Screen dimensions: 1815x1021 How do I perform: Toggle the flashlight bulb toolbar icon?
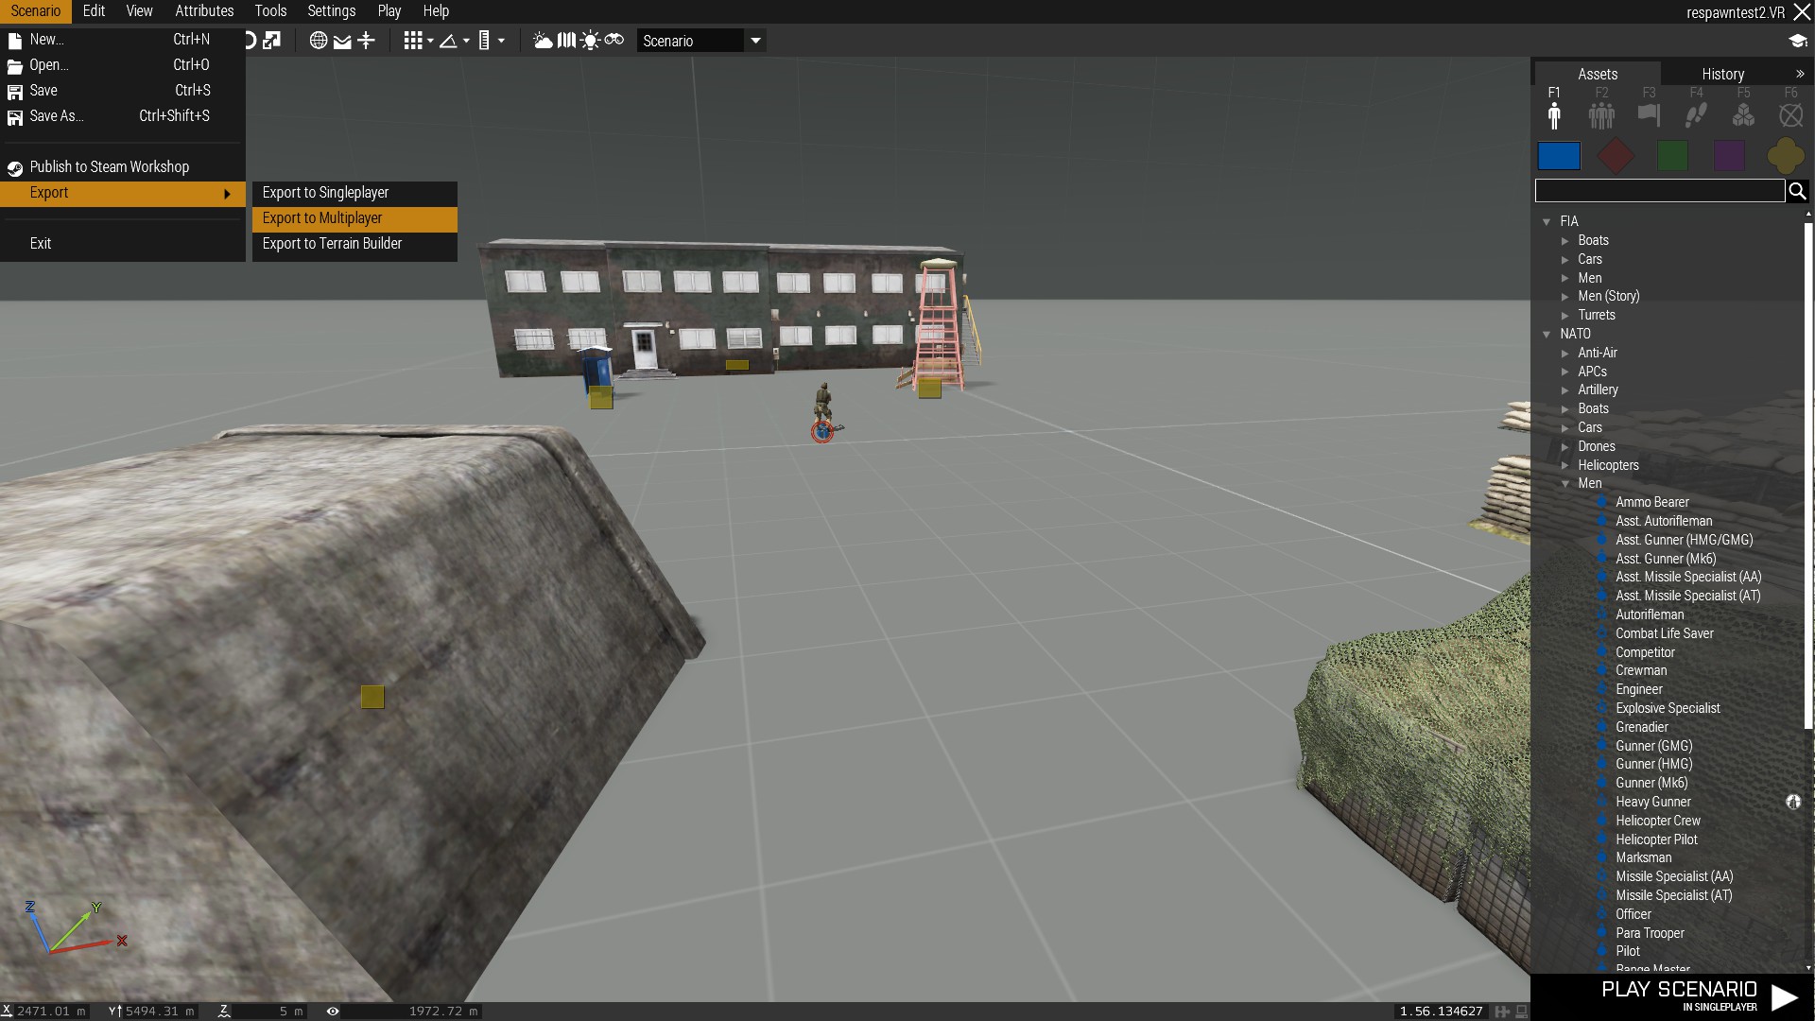[x=590, y=41]
